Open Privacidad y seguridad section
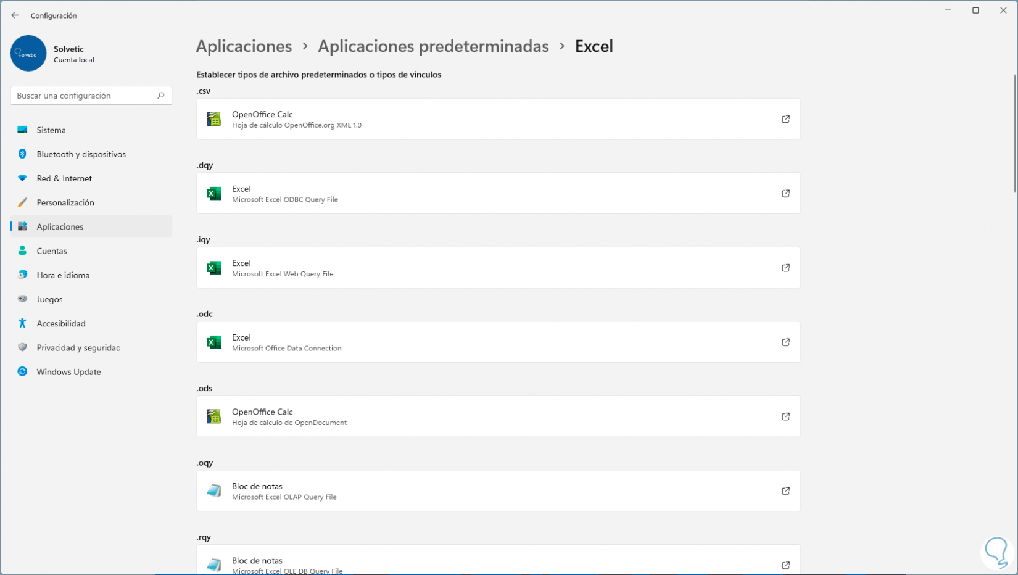This screenshot has height=575, width=1018. [x=78, y=348]
